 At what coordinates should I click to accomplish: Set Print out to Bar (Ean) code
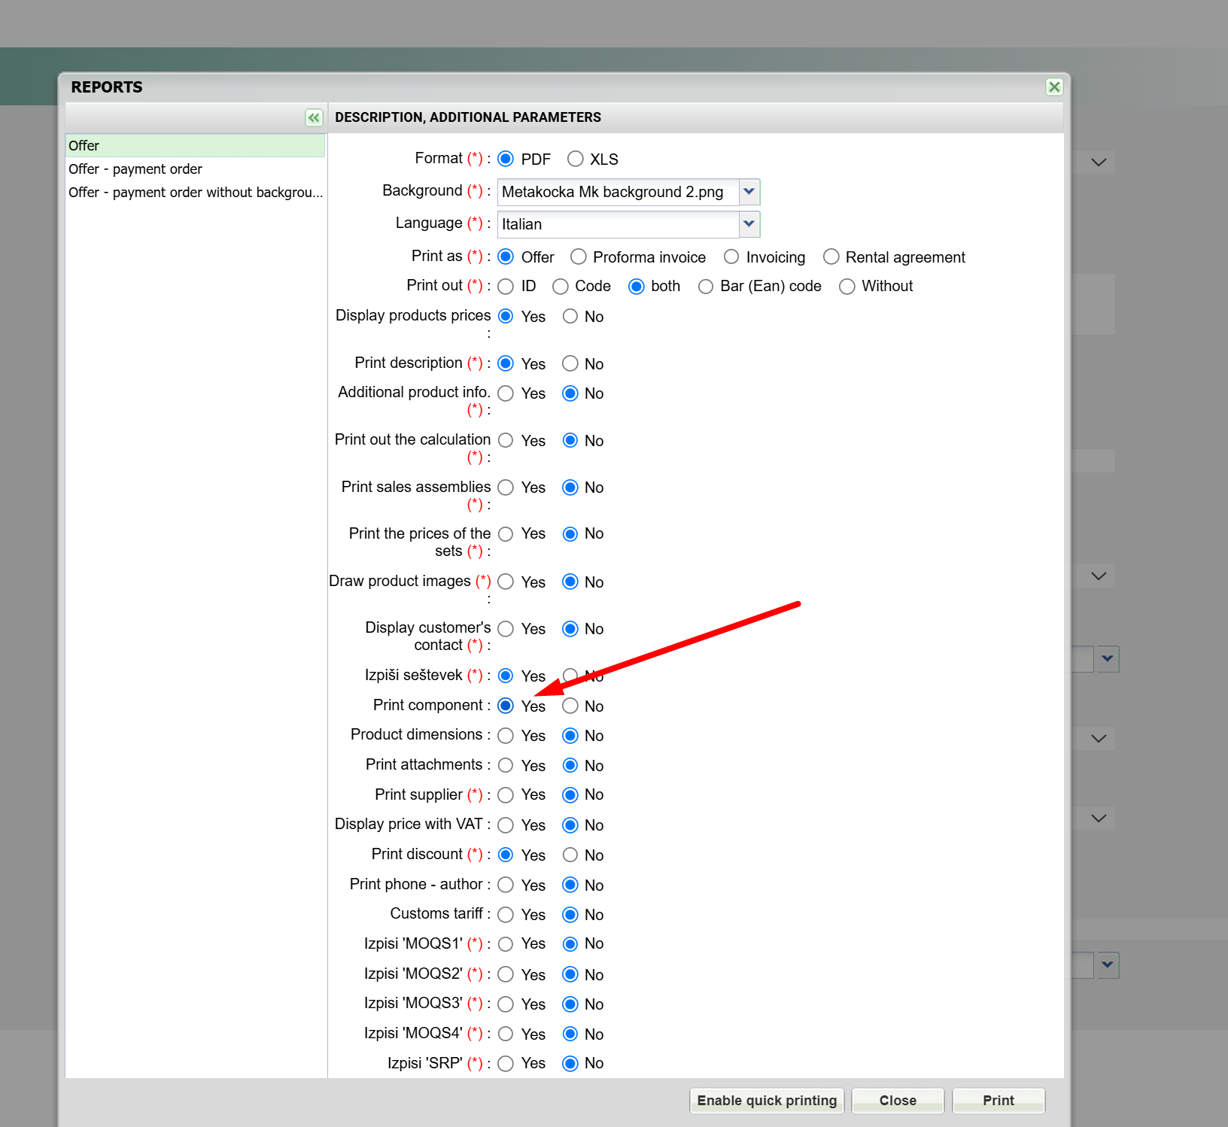pyautogui.click(x=706, y=287)
